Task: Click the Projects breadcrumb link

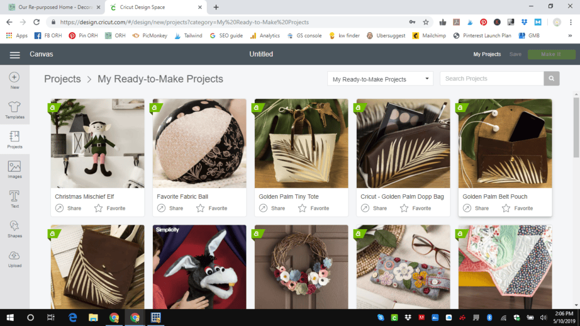Action: pyautogui.click(x=62, y=79)
